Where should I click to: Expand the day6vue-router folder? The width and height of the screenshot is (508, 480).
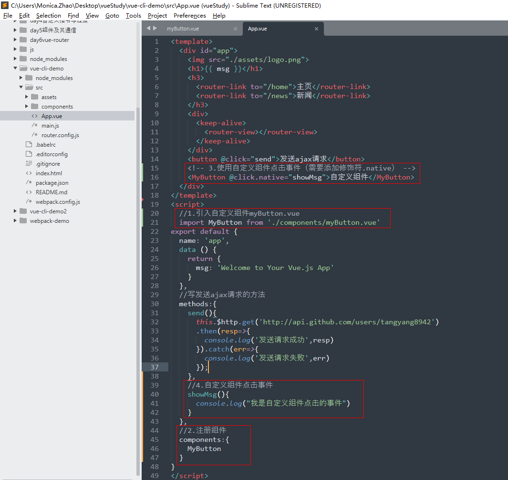[15, 40]
